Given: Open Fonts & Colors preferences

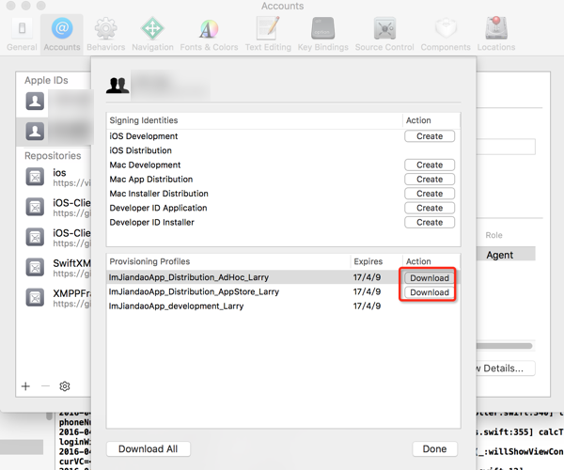Looking at the screenshot, I should click(x=209, y=35).
